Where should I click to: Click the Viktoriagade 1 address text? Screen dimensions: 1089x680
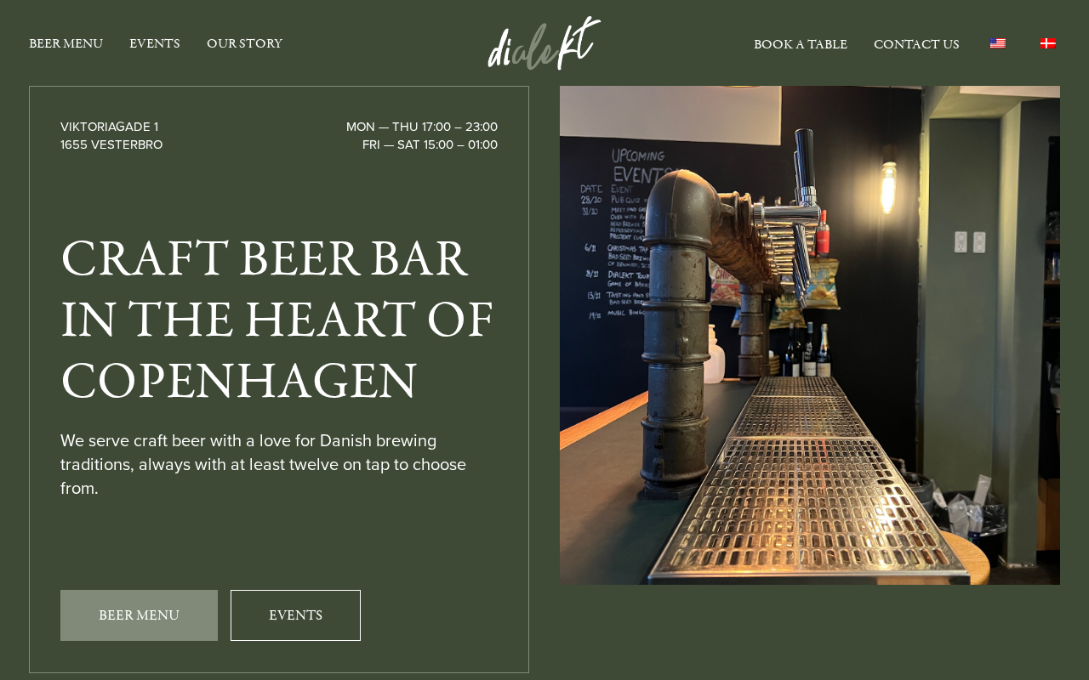pos(110,127)
